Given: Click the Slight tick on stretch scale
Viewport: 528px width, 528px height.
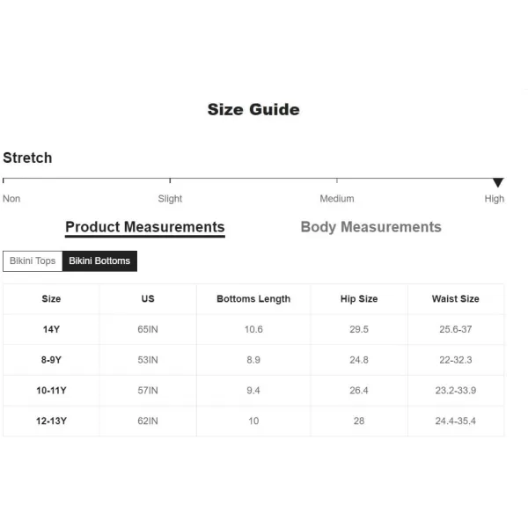Looking at the screenshot, I should pyautogui.click(x=170, y=180).
